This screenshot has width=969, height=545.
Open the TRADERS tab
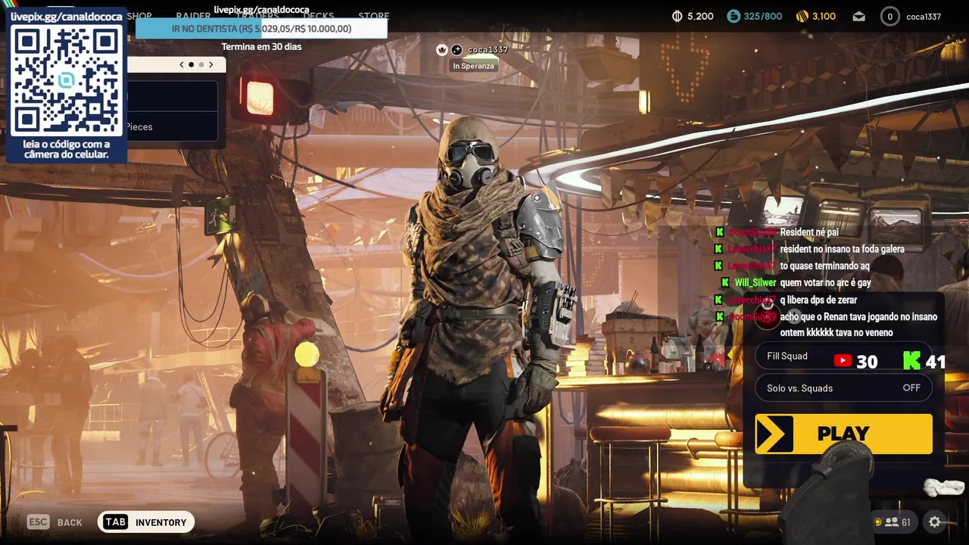tap(257, 16)
